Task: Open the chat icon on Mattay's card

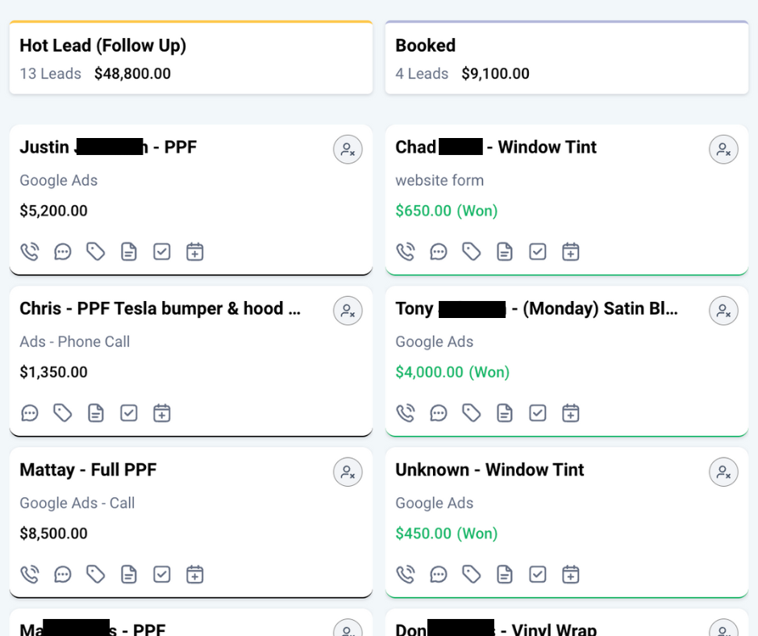Action: coord(63,574)
